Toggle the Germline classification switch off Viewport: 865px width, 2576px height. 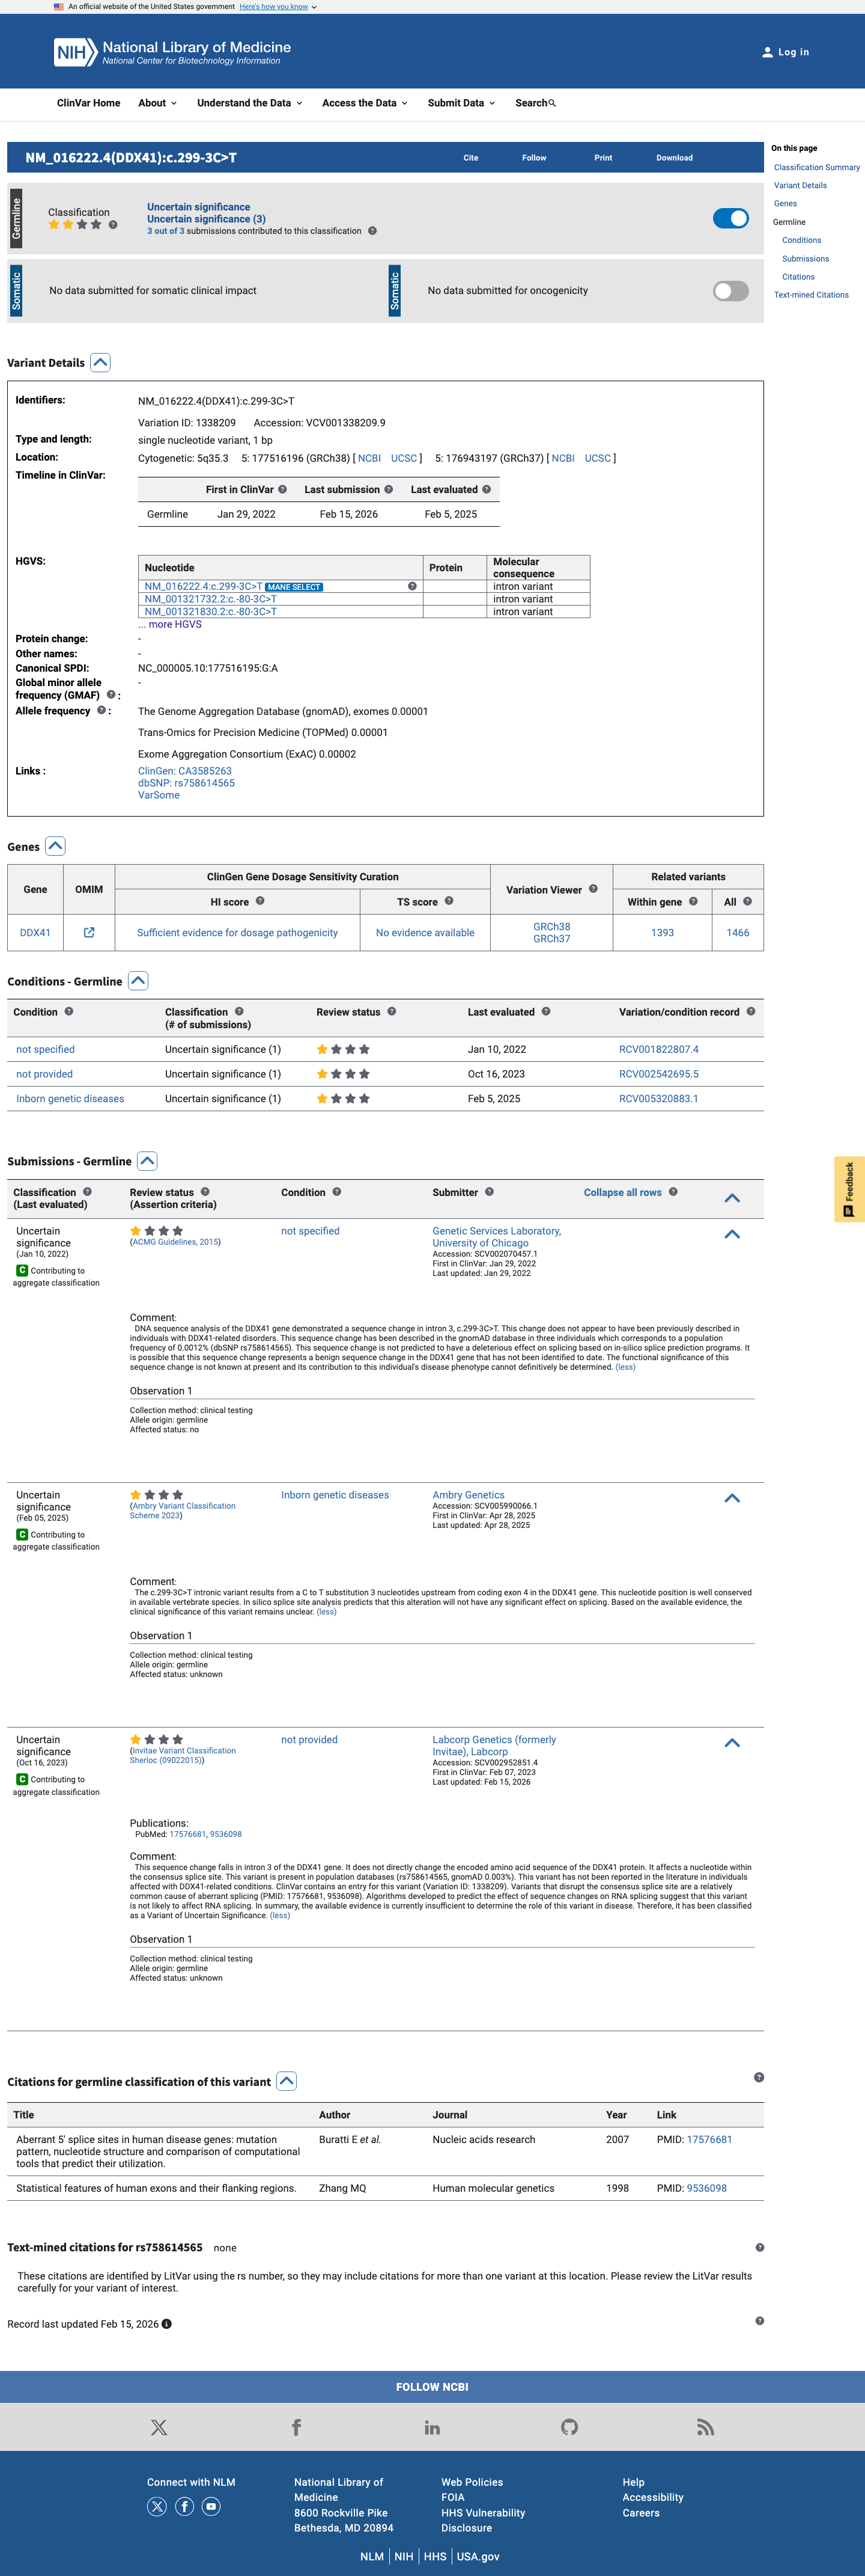[731, 218]
